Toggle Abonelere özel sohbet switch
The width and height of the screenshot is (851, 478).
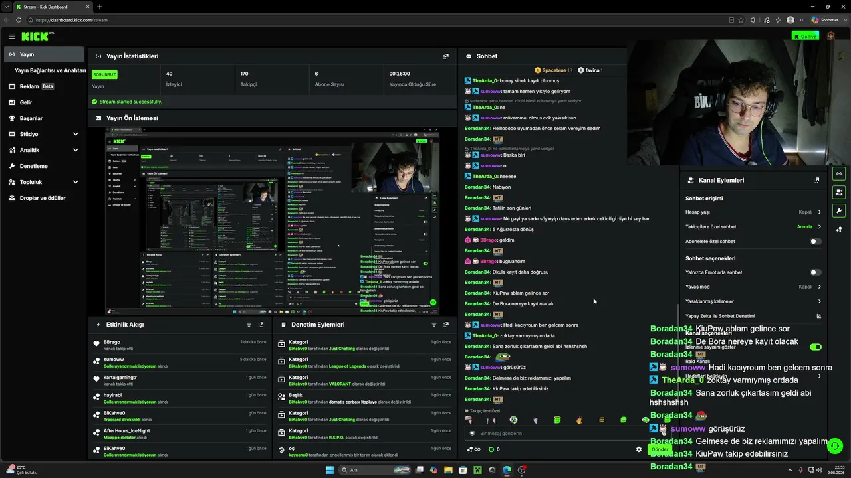point(815,242)
